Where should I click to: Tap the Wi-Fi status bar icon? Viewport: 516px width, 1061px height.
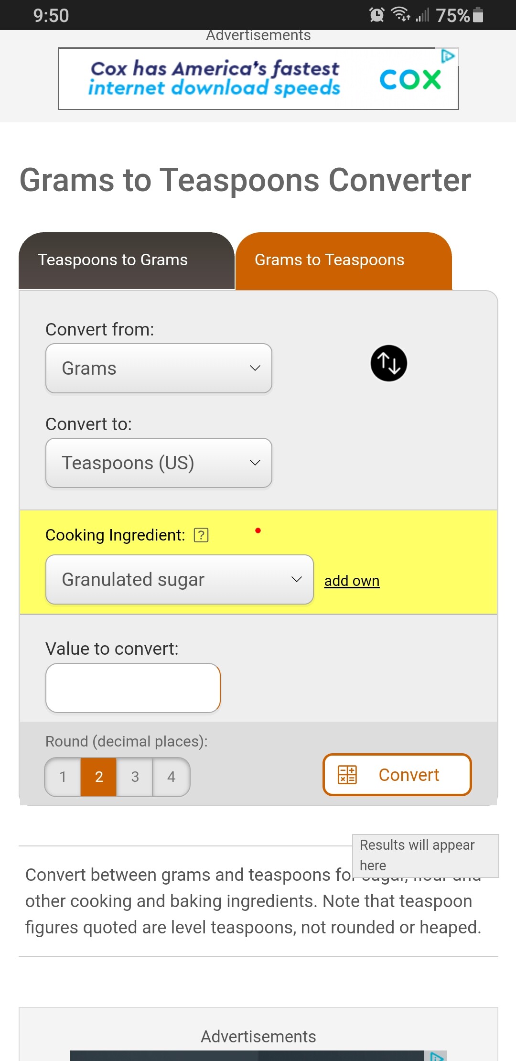tap(400, 14)
